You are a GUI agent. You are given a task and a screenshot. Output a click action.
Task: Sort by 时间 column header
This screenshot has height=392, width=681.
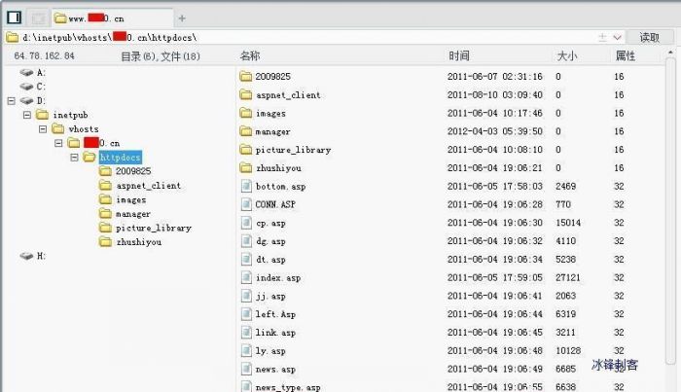pos(458,55)
